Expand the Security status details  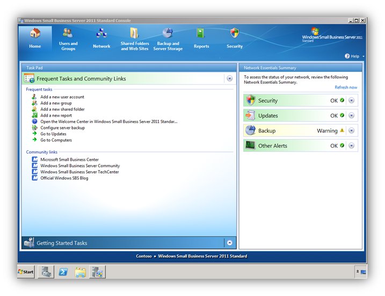[x=352, y=100]
